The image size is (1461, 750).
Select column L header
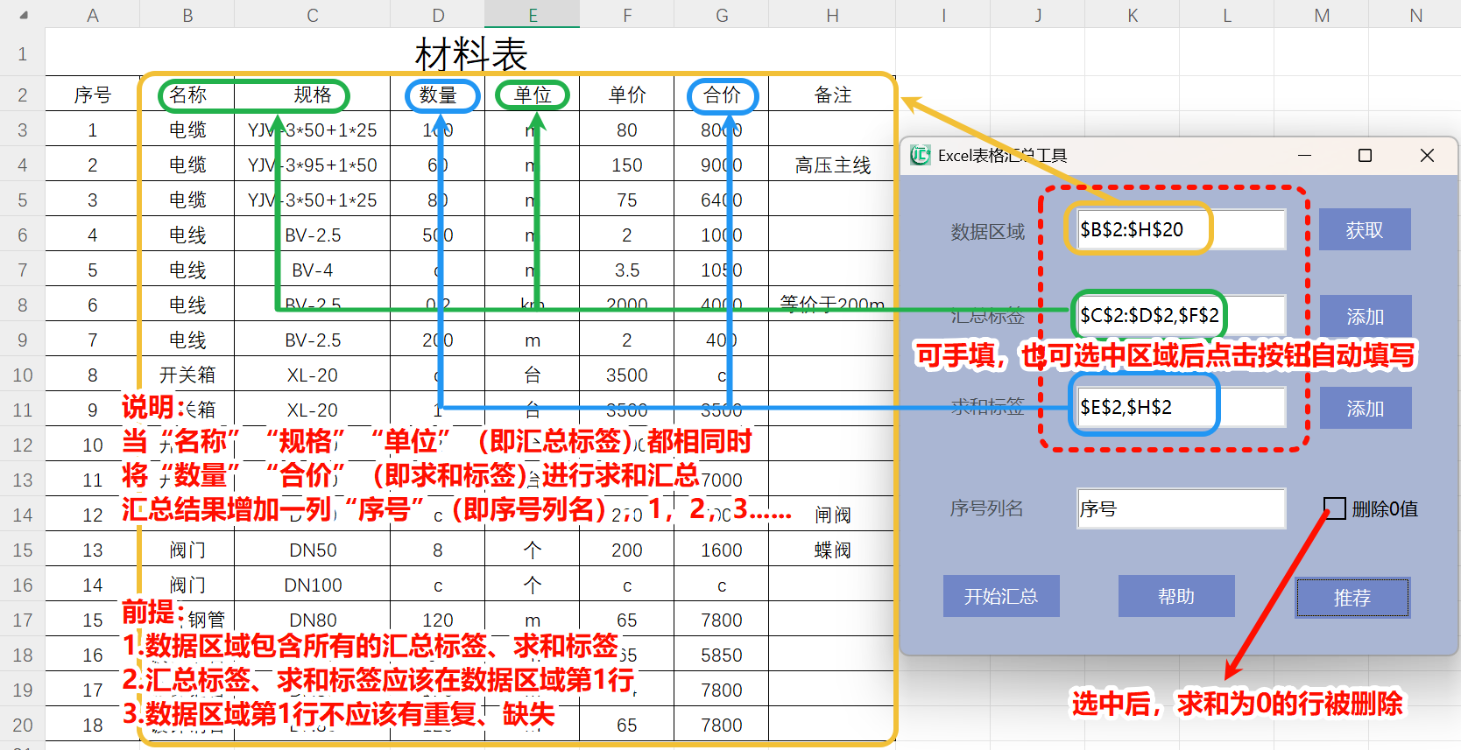tap(1227, 15)
